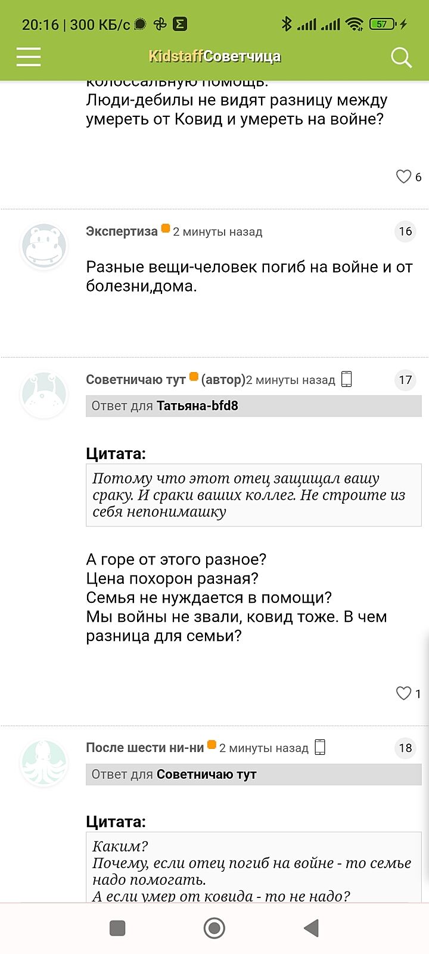Screen dimensions: 429x954
Task: Like comment 17 with one heart
Action: tap(404, 693)
